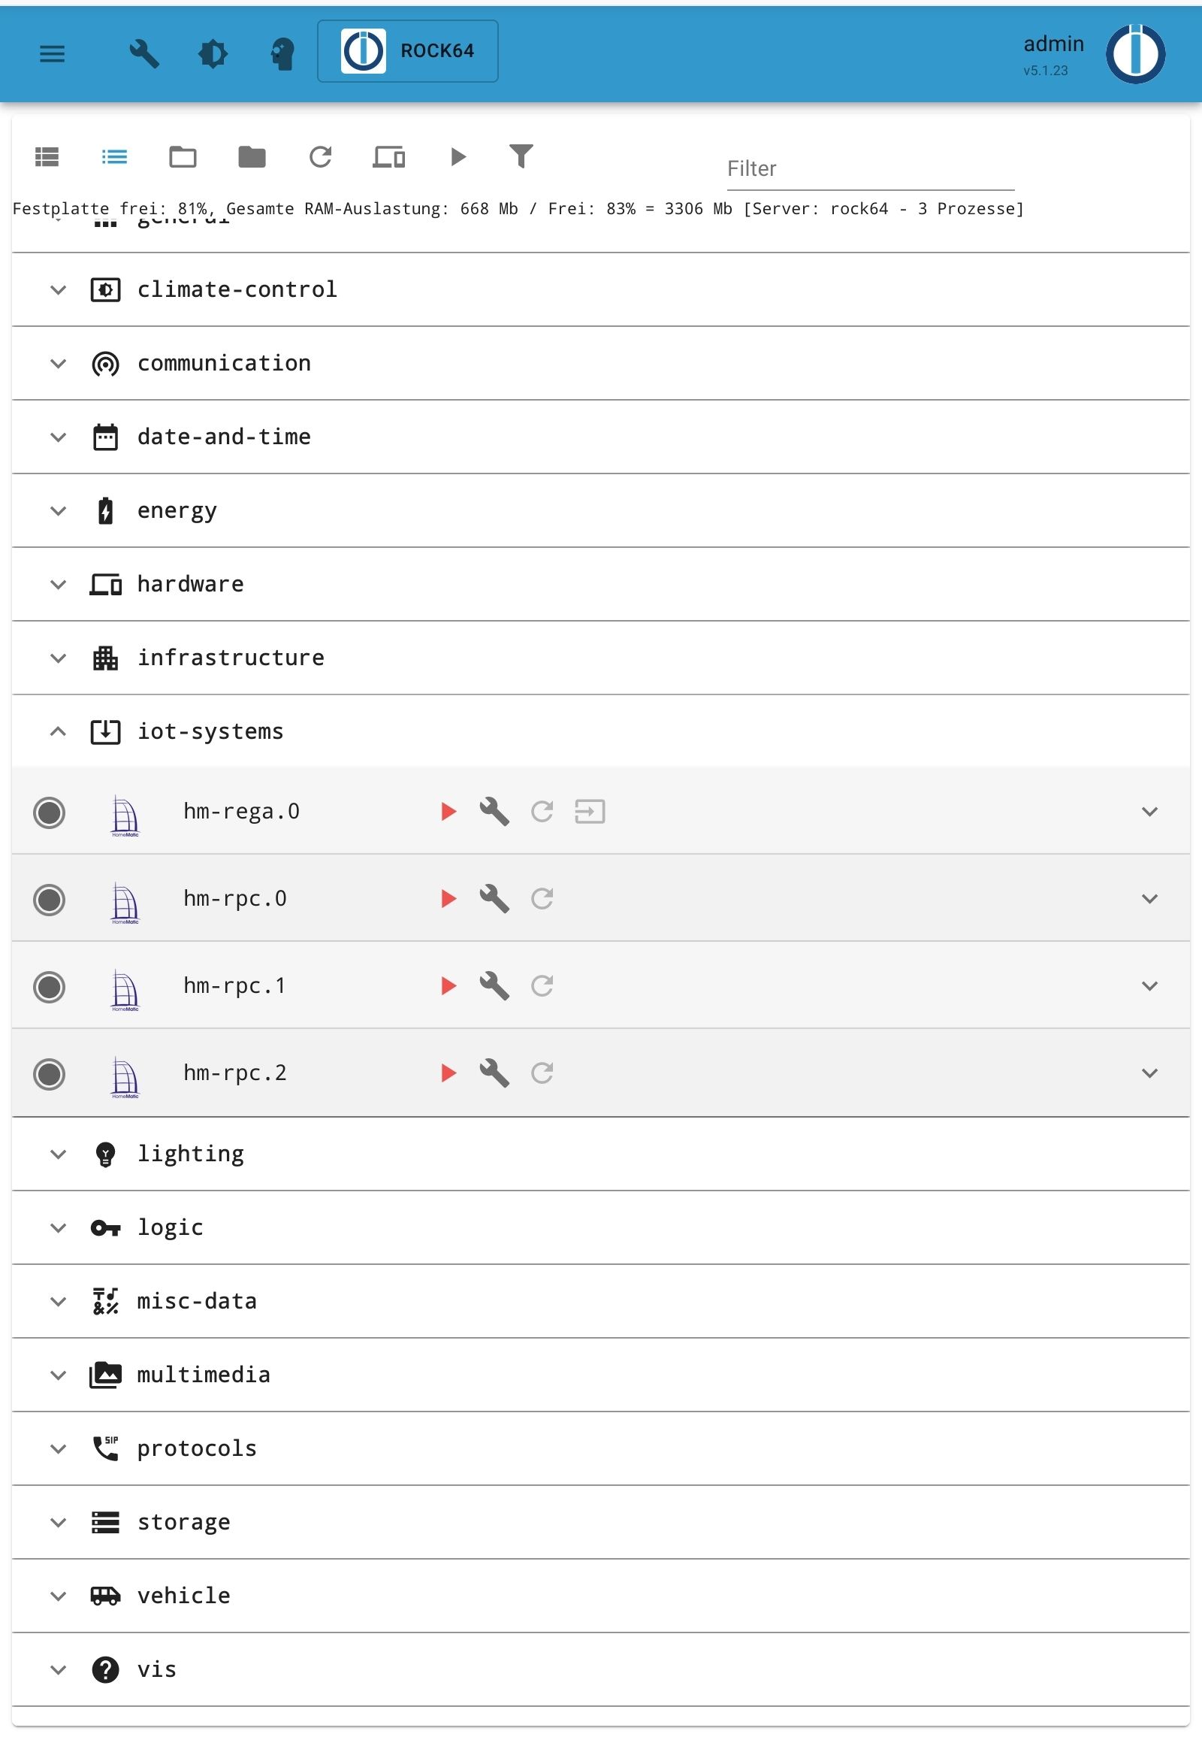Start the hm-rpc.0 instance
Image resolution: width=1202 pixels, height=1737 pixels.
pos(448,899)
